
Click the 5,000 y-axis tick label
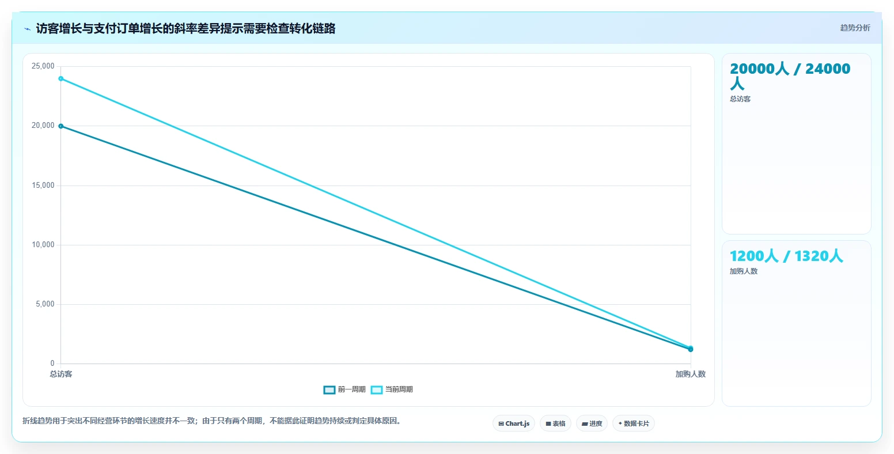(45, 304)
